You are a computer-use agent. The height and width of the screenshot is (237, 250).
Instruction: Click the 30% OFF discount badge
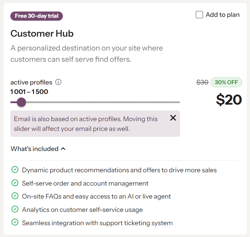226,82
